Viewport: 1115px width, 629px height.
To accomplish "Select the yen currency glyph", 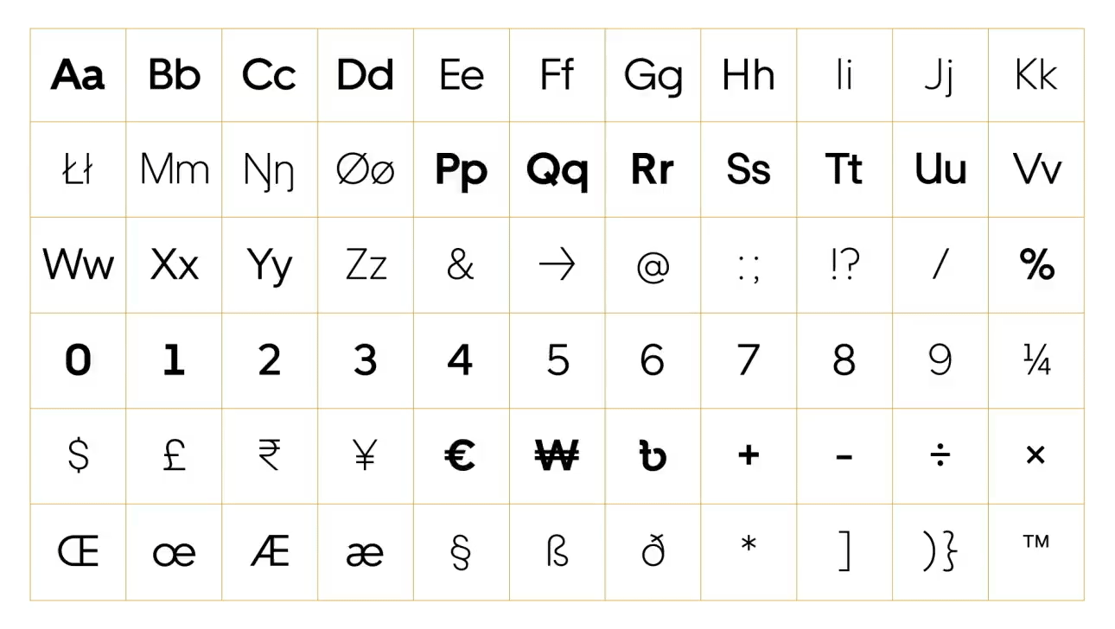I will pyautogui.click(x=365, y=455).
